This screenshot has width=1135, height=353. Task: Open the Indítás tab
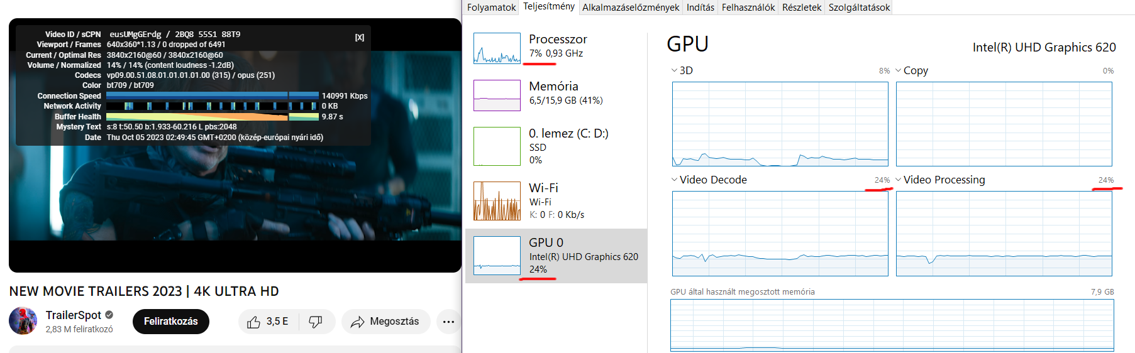[700, 8]
